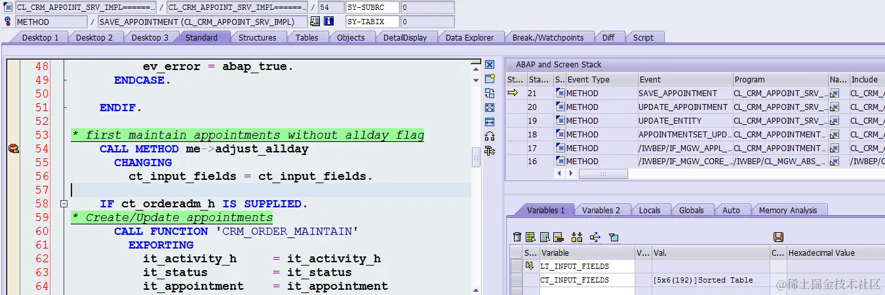Click the LT_INPUT_FIELDS change icon
Screen dimensions: 885x295
[x=530, y=266]
